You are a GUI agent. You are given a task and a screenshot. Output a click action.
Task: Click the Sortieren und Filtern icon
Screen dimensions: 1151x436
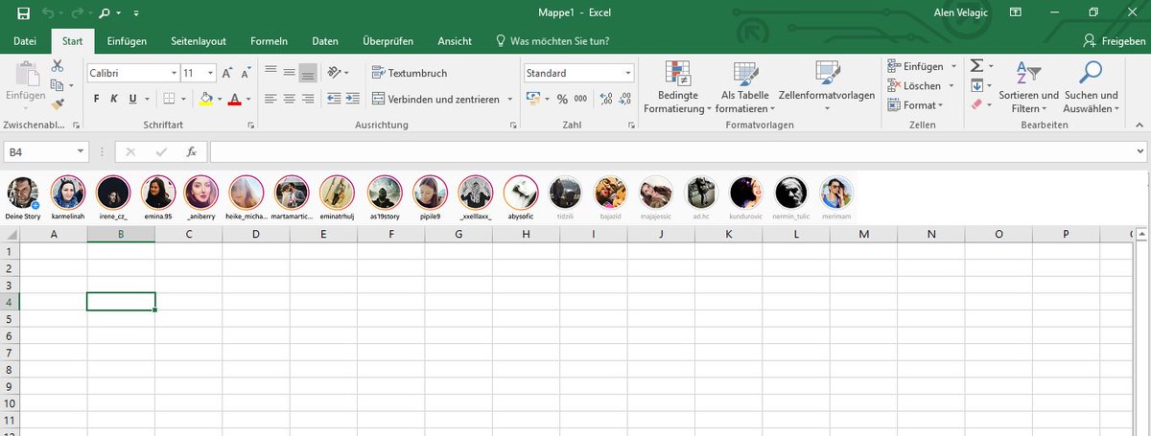pyautogui.click(x=1028, y=87)
